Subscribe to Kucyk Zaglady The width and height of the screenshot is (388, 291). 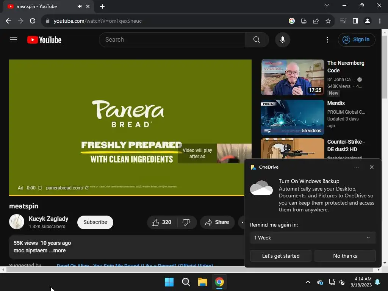tap(95, 222)
